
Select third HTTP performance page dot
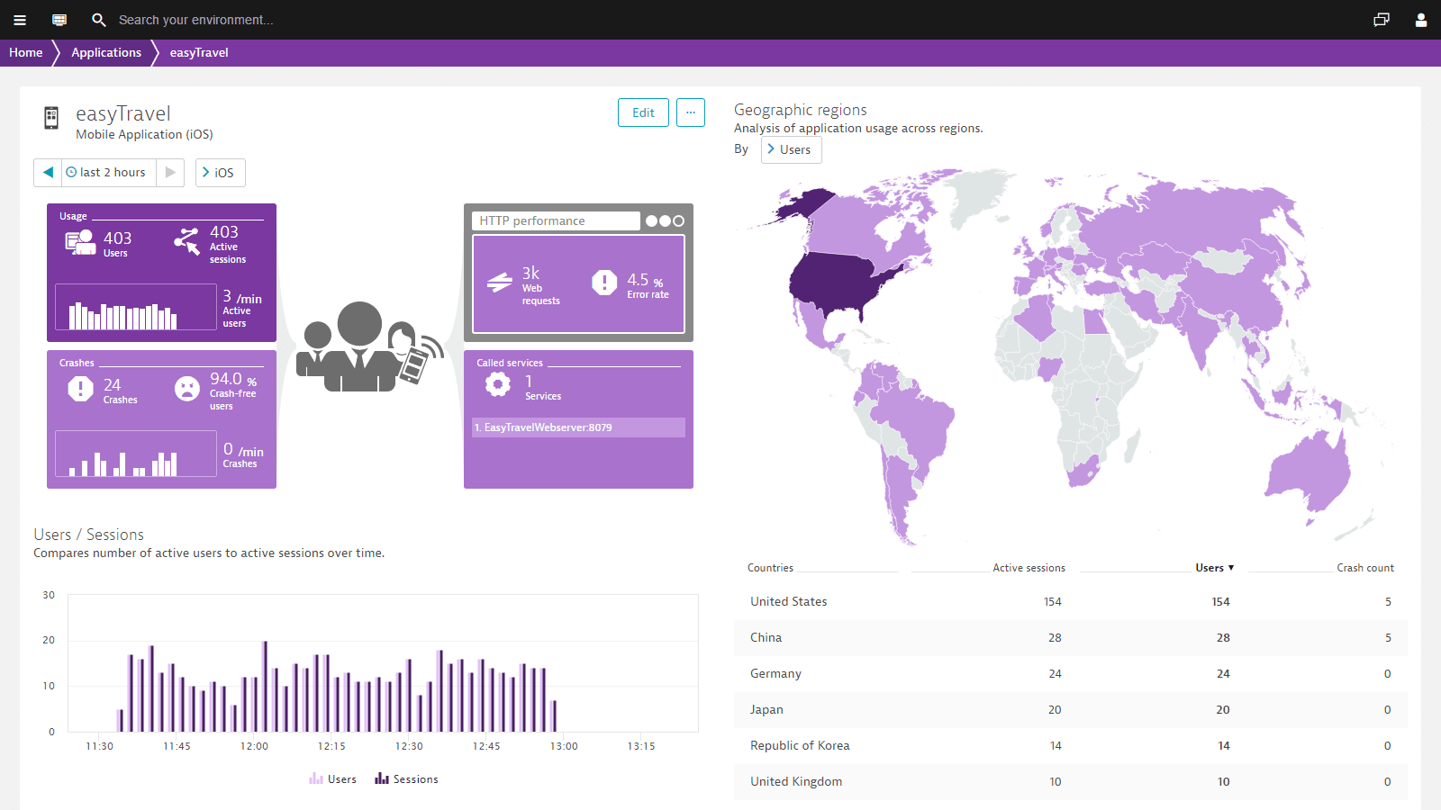click(679, 220)
